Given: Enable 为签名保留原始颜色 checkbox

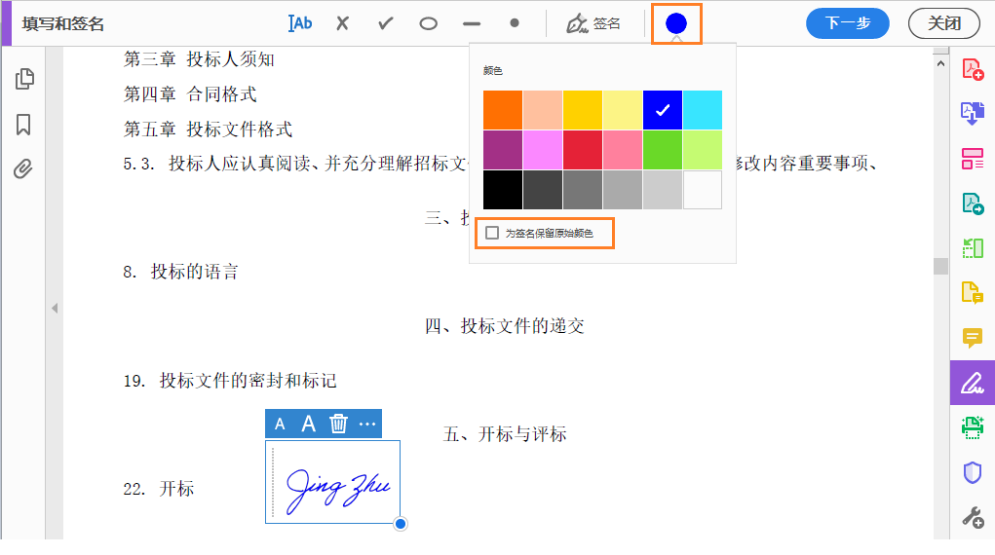Looking at the screenshot, I should tap(492, 233).
